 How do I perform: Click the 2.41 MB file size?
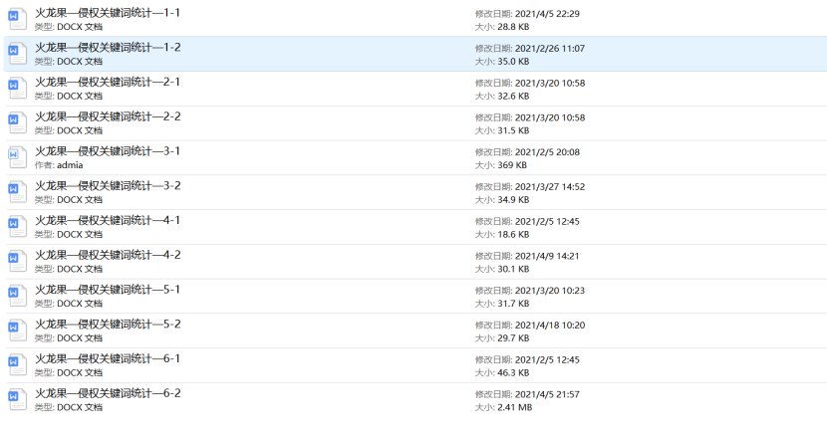[514, 407]
